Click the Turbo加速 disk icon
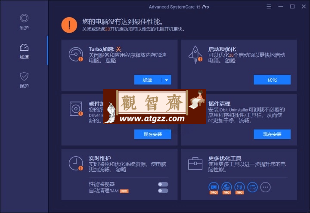 76,54
